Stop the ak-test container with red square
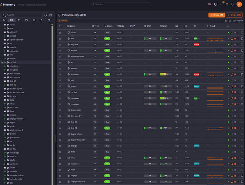This screenshot has width=245, height=185. tap(235, 50)
